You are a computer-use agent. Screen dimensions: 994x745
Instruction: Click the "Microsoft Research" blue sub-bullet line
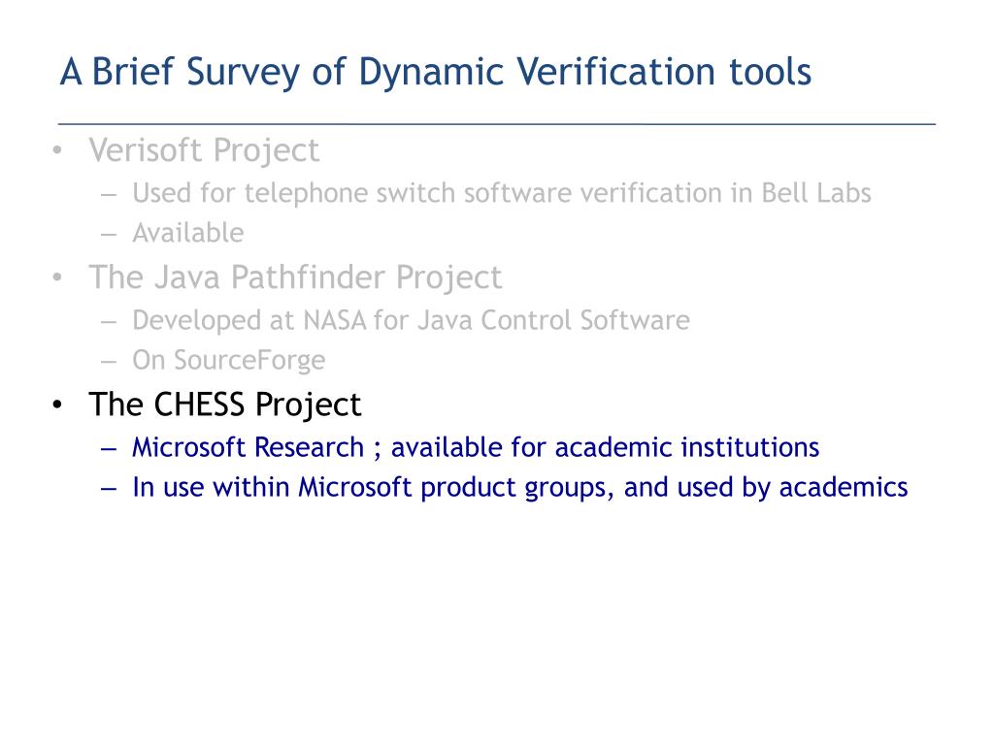tap(476, 447)
